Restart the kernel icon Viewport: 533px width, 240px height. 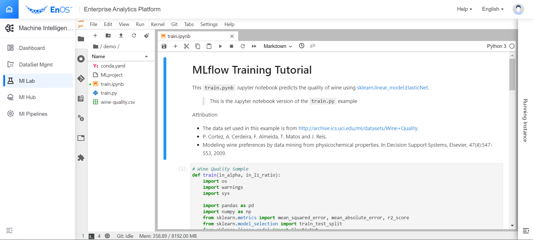[243, 46]
